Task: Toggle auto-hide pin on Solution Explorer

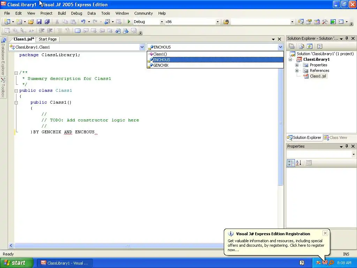Action: [x=347, y=38]
